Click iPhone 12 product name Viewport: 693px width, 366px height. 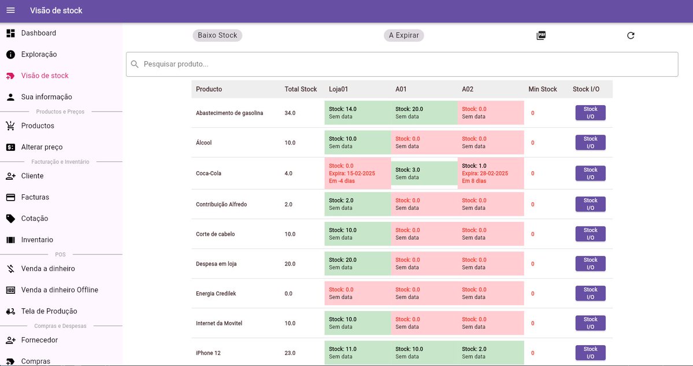208,353
